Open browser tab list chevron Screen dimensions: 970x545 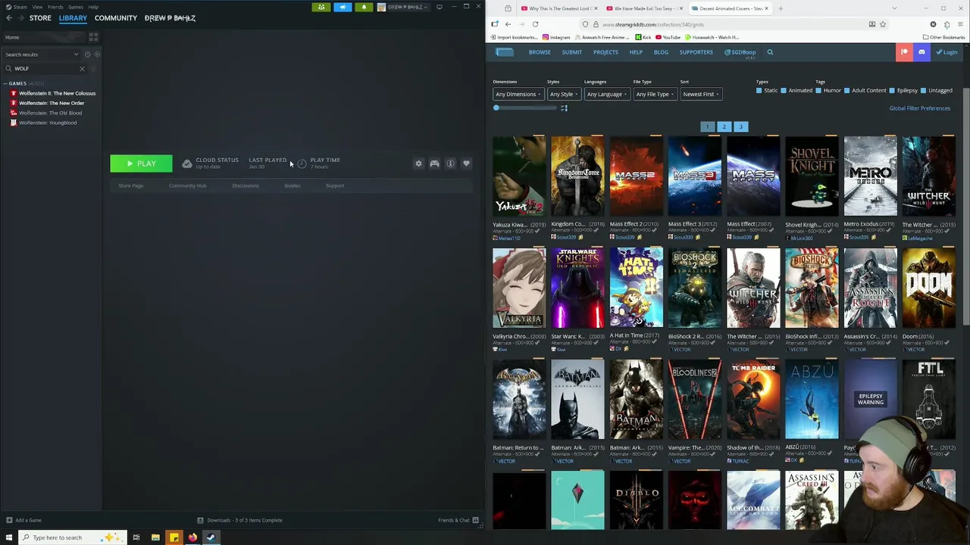[x=894, y=8]
